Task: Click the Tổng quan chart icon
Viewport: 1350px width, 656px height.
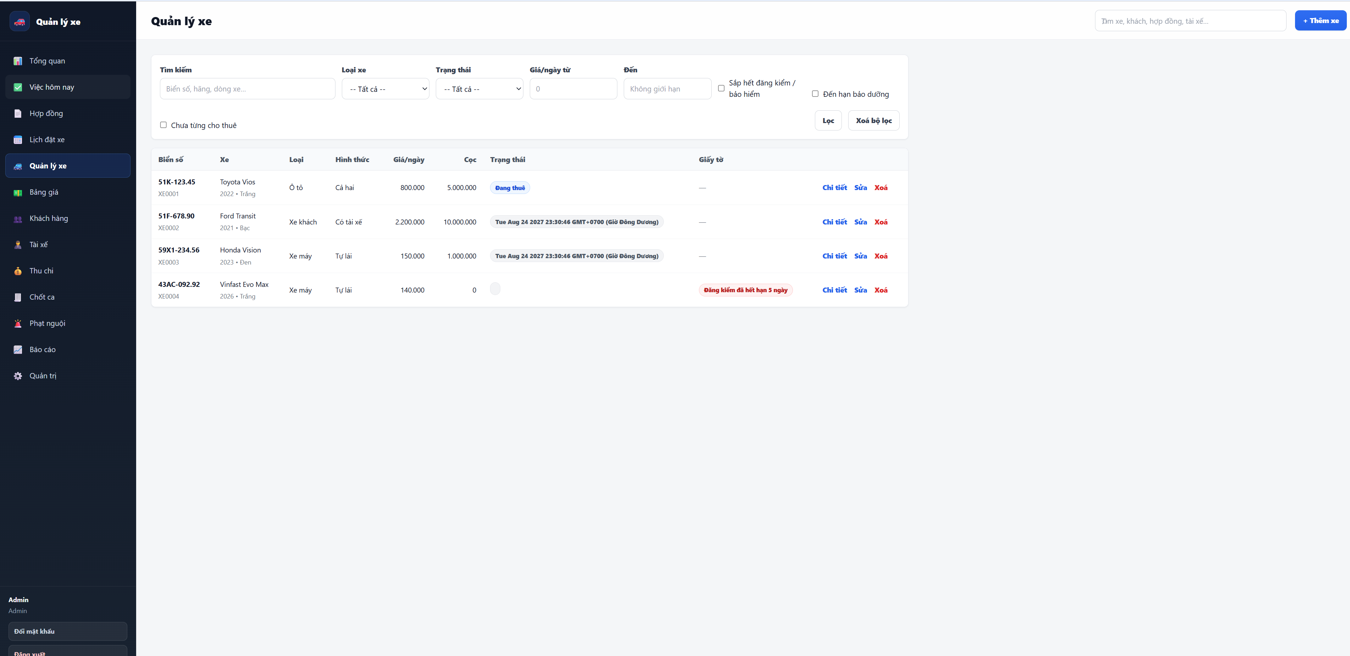Action: click(18, 61)
